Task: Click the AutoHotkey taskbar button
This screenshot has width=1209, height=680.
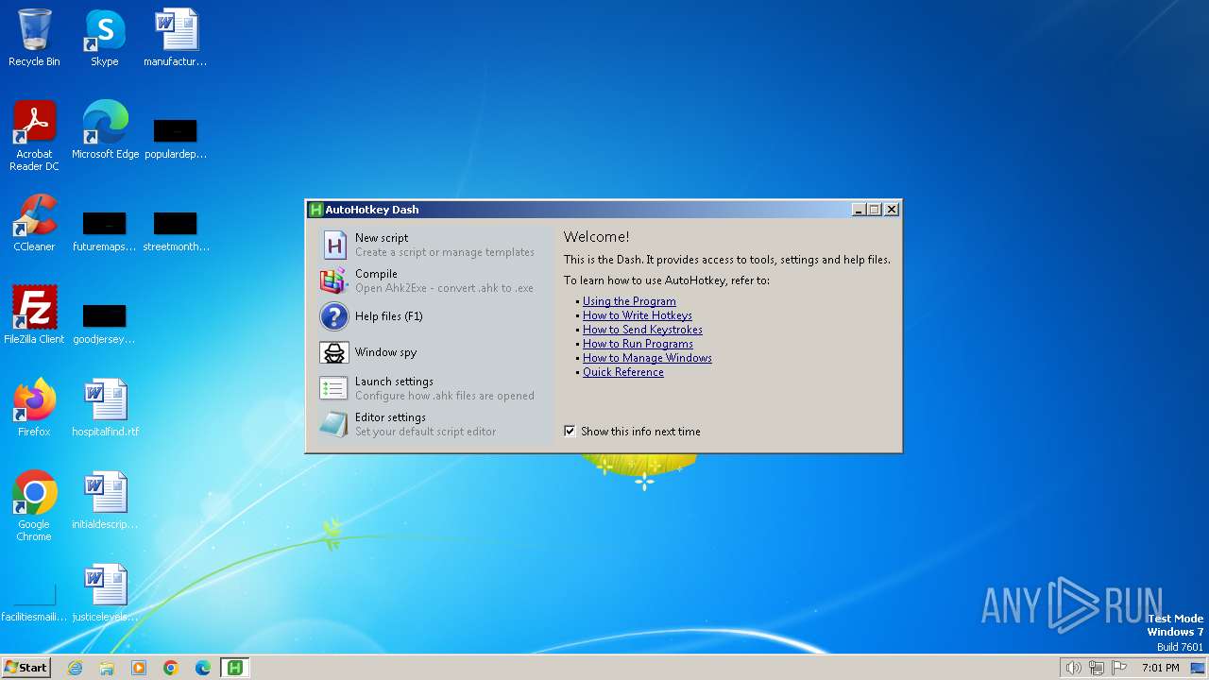Action: pos(234,668)
